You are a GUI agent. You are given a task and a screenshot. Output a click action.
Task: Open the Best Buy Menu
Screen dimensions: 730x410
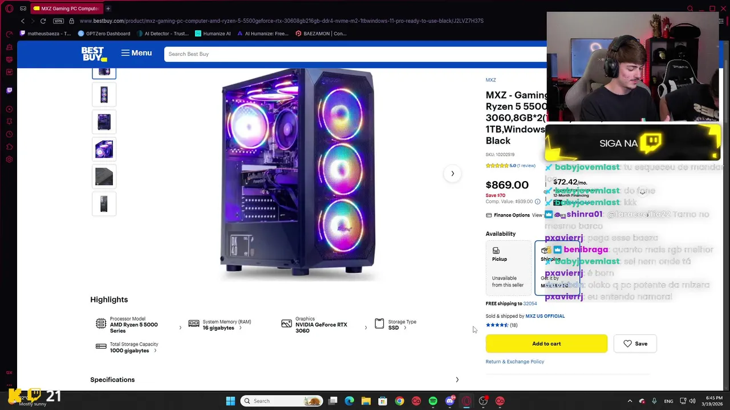tap(136, 53)
